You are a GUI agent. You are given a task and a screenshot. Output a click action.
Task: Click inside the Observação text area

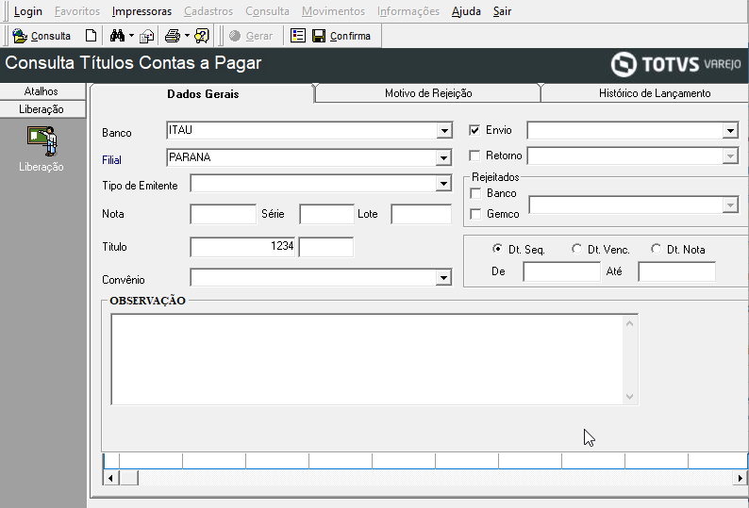coord(367,359)
